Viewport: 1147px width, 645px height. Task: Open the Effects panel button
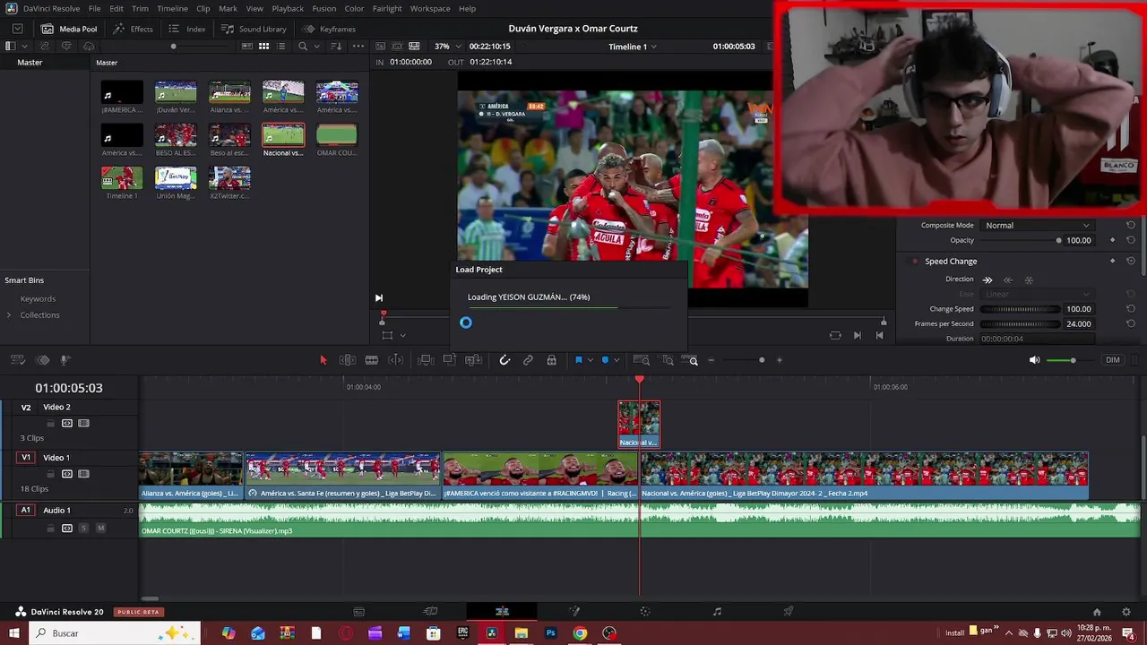[x=133, y=29]
